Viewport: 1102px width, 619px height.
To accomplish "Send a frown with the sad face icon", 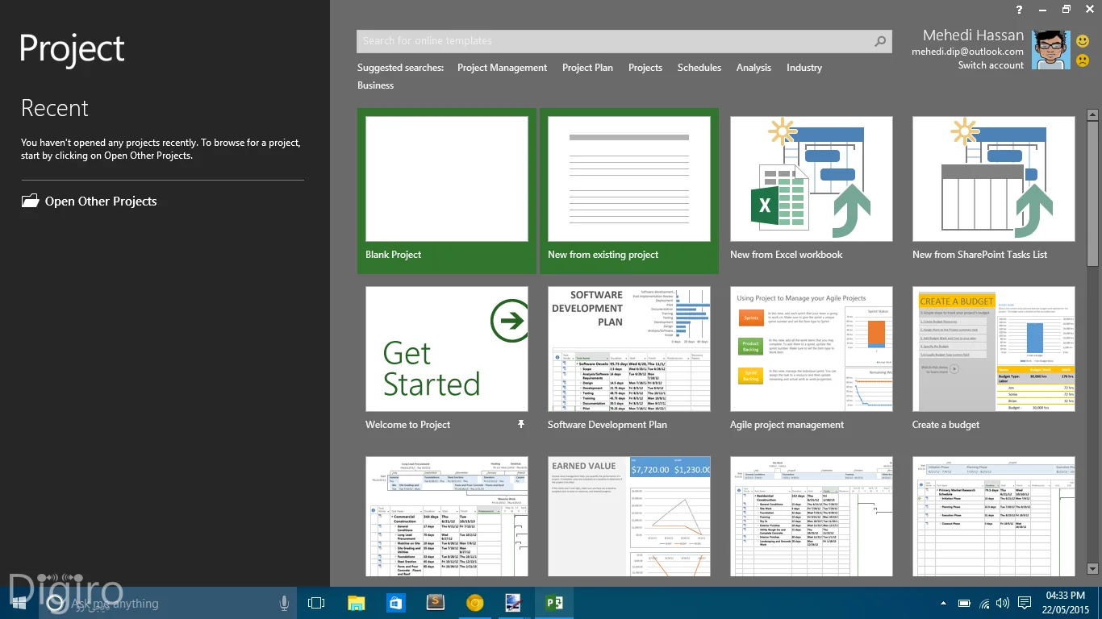I will [x=1083, y=60].
